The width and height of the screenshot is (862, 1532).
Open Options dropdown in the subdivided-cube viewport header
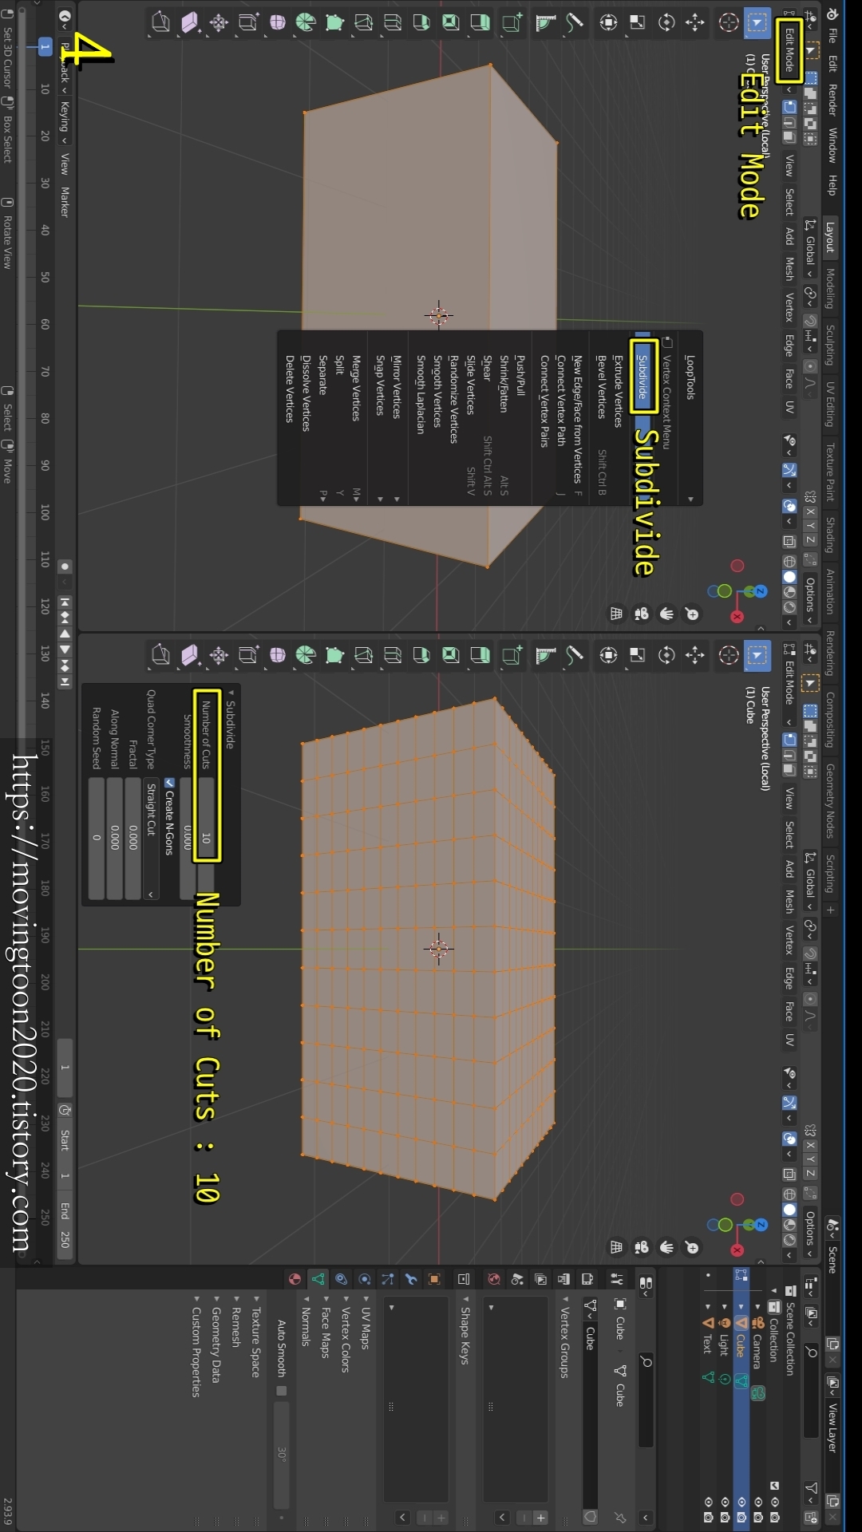[810, 1234]
